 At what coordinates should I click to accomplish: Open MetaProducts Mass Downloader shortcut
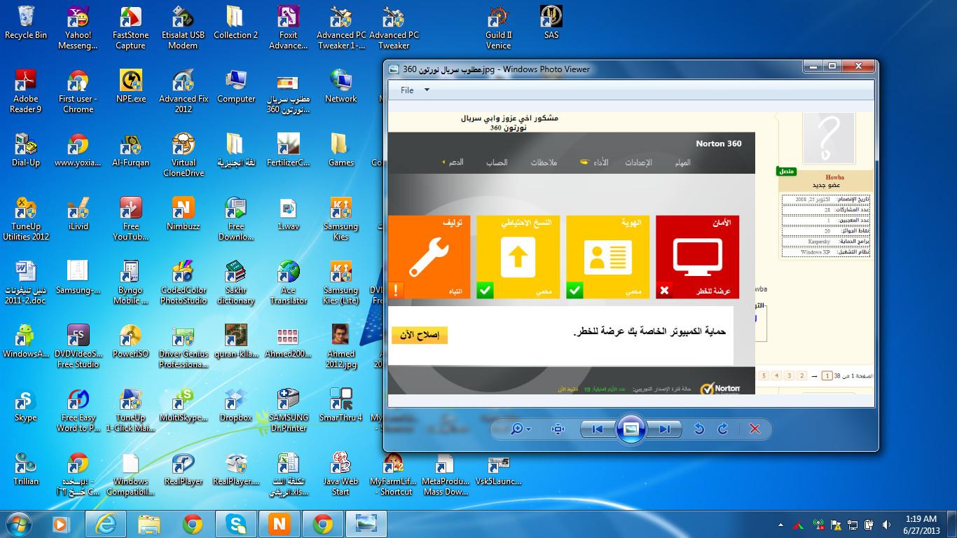coord(446,474)
